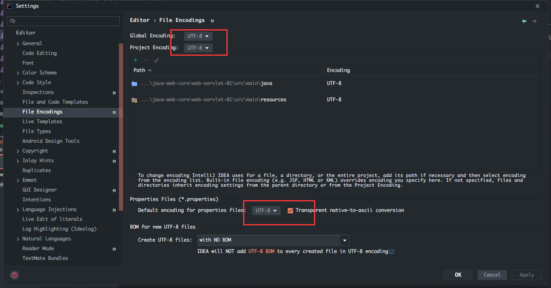Click the add path plus icon
551x288 pixels.
click(136, 60)
